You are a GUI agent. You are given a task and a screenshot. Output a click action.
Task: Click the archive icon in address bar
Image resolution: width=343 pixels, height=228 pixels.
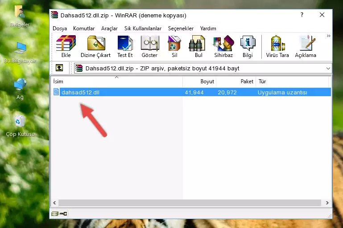pyautogui.click(x=79, y=69)
